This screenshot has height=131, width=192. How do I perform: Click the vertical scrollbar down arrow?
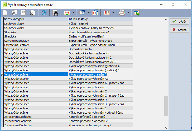tap(166, 128)
